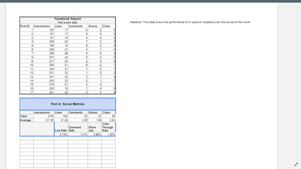Image resolution: width=301 pixels, height=169 pixels.
Task: Click 'Comments' header in the Facebook Report table
Action: (76, 26)
